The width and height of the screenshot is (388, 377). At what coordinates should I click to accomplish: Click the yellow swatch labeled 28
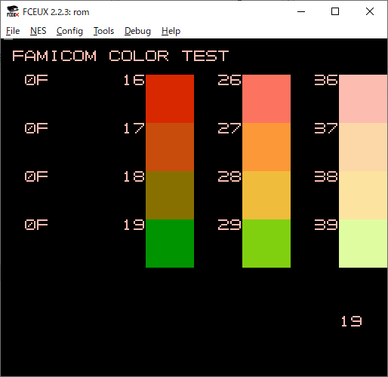tap(266, 195)
